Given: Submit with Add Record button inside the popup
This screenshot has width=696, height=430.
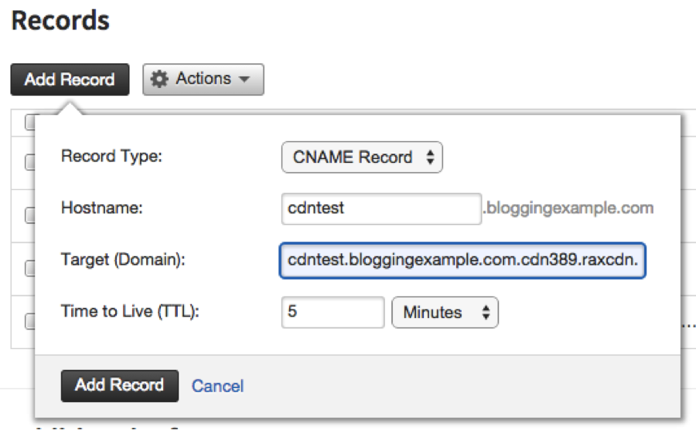Looking at the screenshot, I should (x=119, y=386).
